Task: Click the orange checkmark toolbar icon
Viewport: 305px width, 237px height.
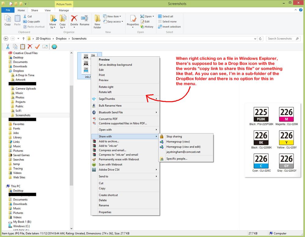Action: [x=37, y=47]
